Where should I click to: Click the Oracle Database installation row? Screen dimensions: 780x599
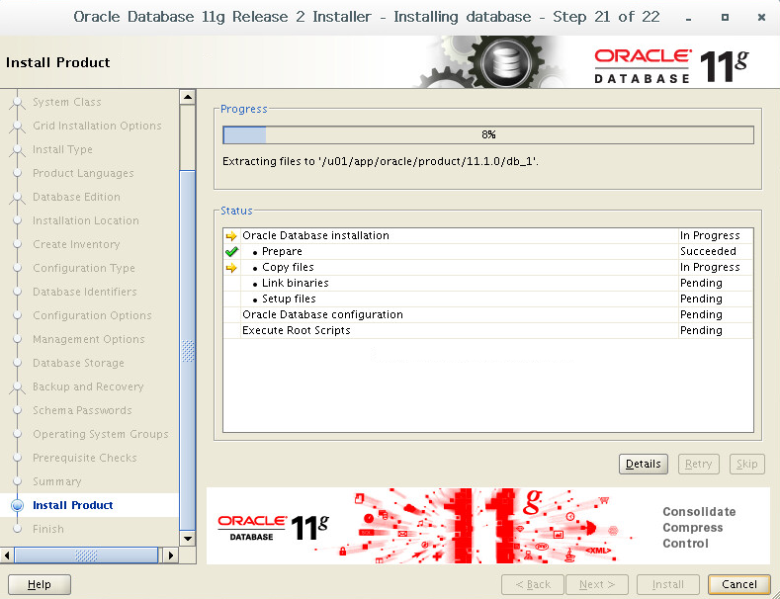(488, 236)
